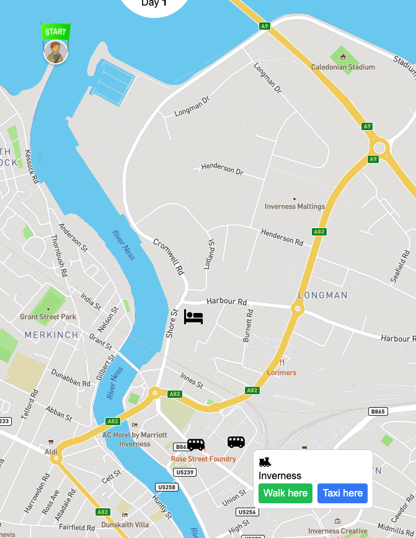
Task: Select the AC Hotel by Marriott hotel icon
Action: pyautogui.click(x=135, y=425)
